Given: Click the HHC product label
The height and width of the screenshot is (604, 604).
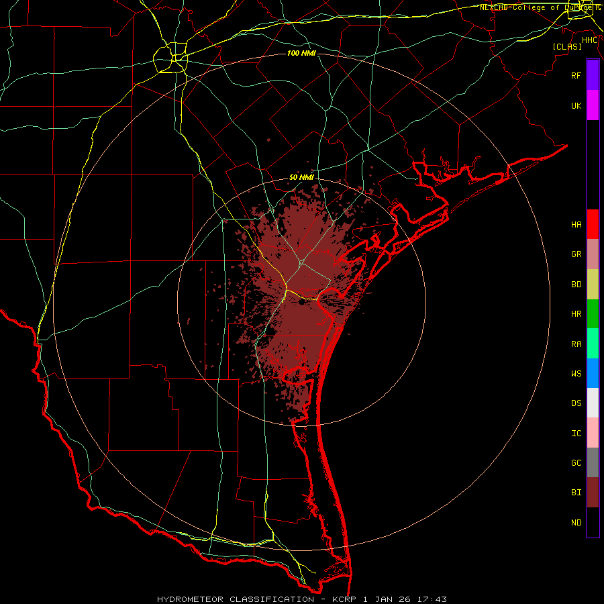Looking at the screenshot, I should (589, 40).
